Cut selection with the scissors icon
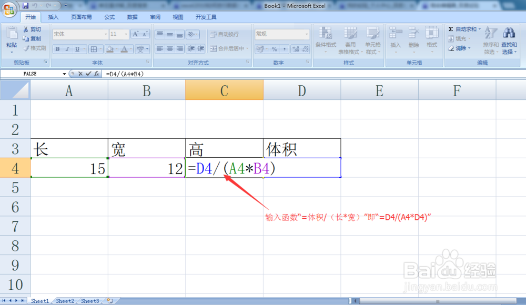The width and height of the screenshot is (526, 305). 32,29
